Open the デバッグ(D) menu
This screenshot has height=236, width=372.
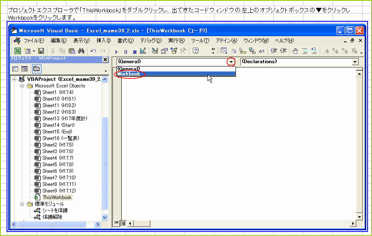151,41
